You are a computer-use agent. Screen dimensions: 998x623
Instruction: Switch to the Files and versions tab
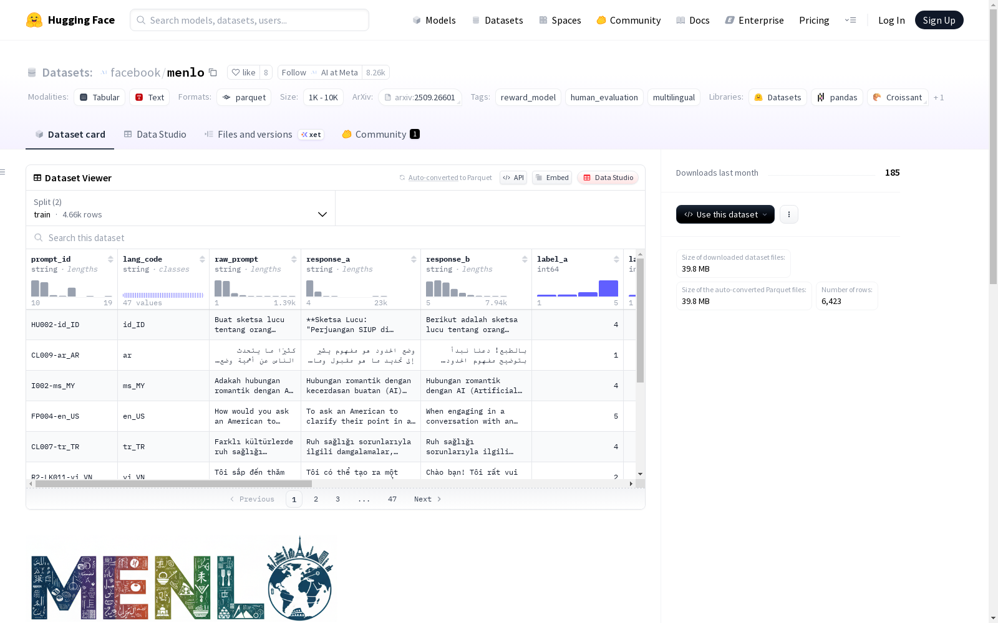(264, 135)
